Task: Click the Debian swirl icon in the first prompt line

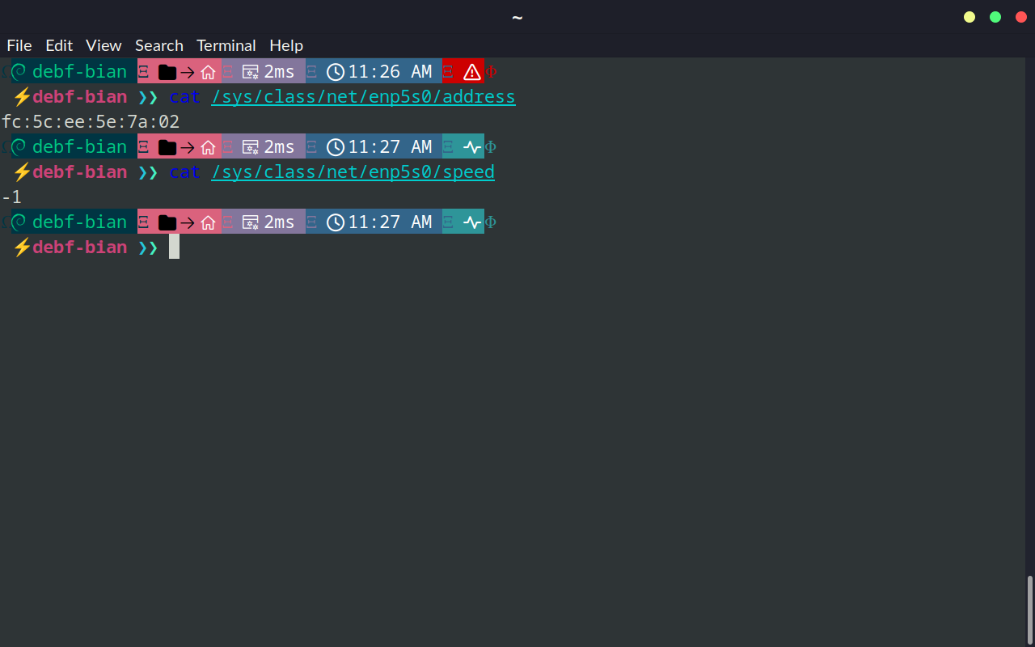Action: point(19,72)
